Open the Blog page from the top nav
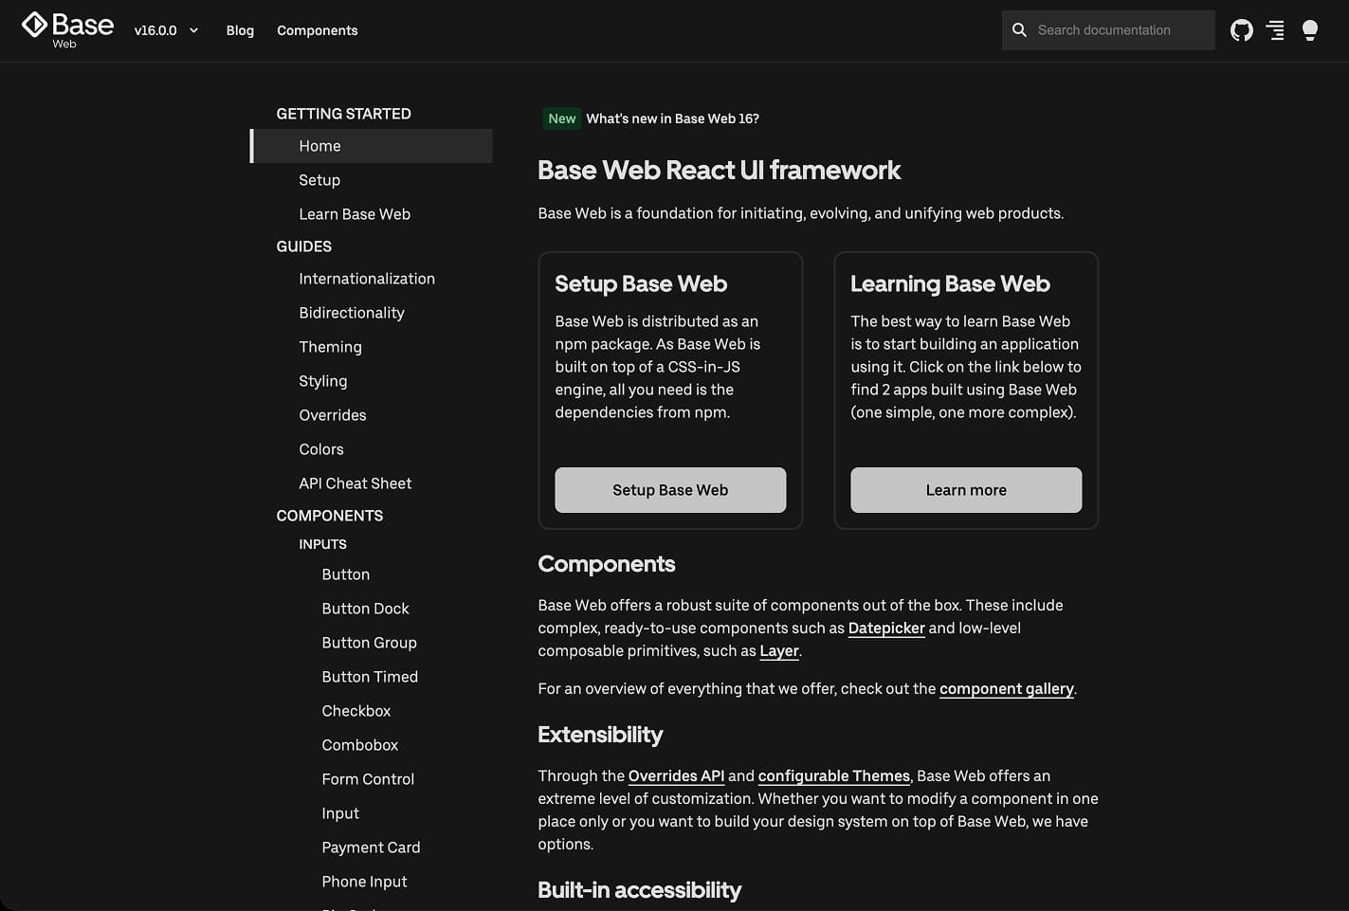 (239, 30)
